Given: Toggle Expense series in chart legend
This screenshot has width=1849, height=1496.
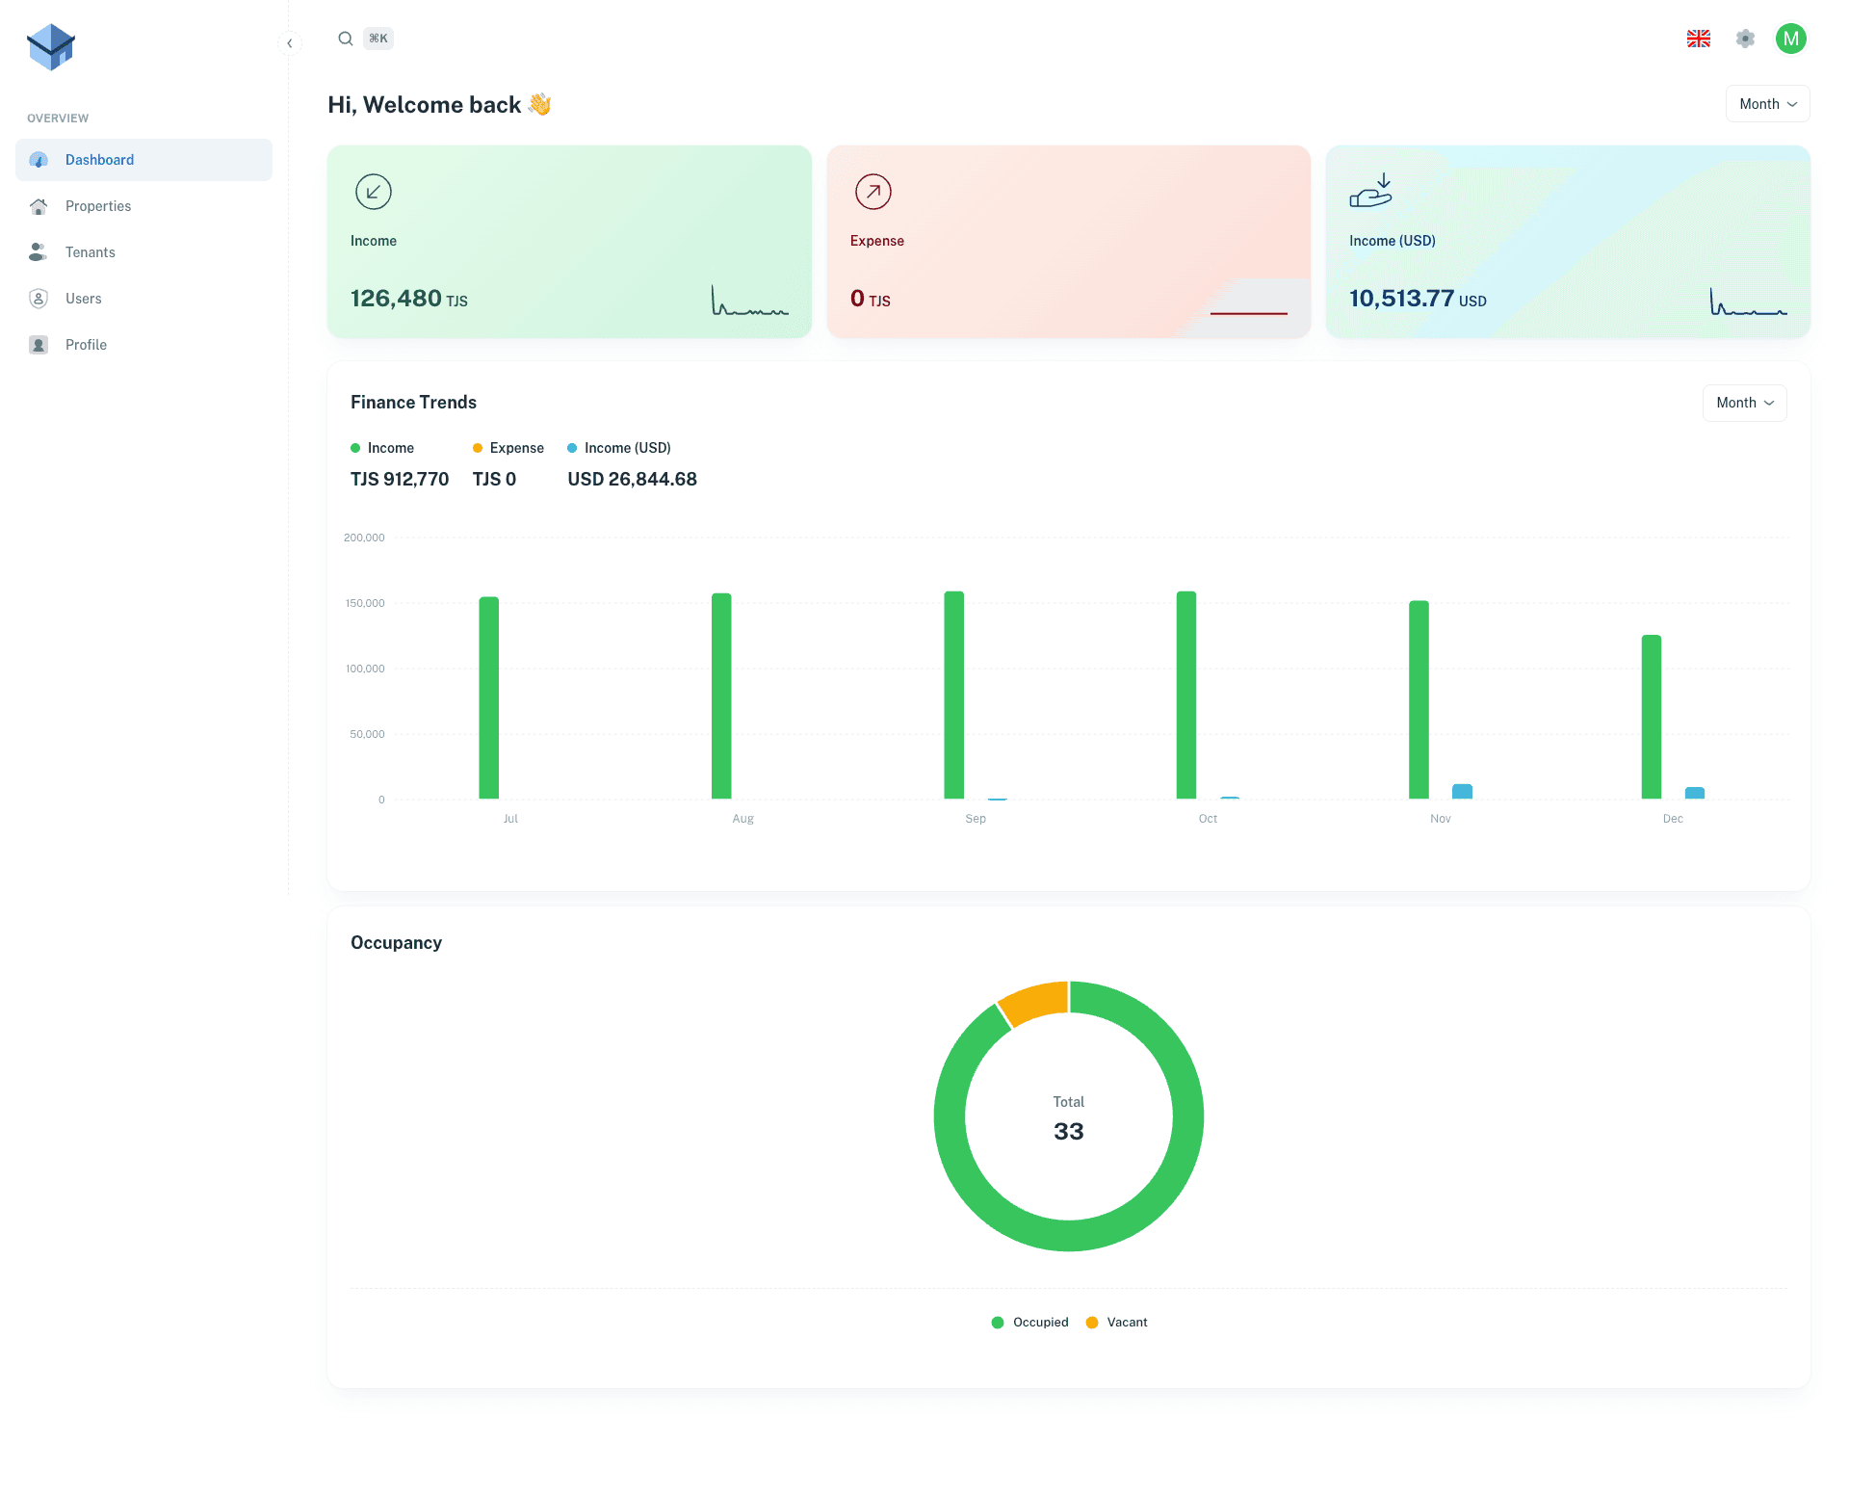Looking at the screenshot, I should pyautogui.click(x=508, y=448).
